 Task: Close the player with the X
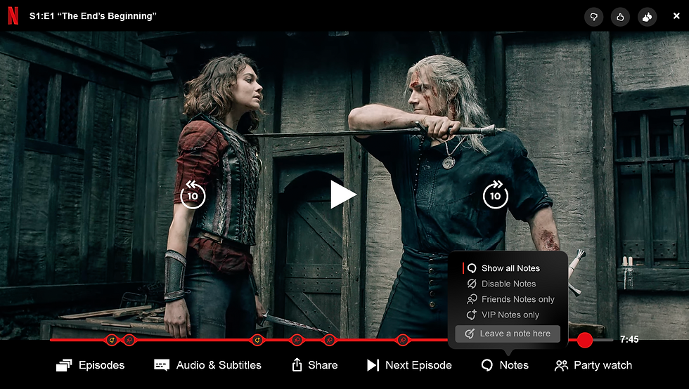coord(676,16)
